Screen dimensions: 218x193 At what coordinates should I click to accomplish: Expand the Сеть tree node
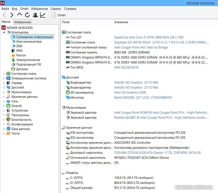point(4,101)
